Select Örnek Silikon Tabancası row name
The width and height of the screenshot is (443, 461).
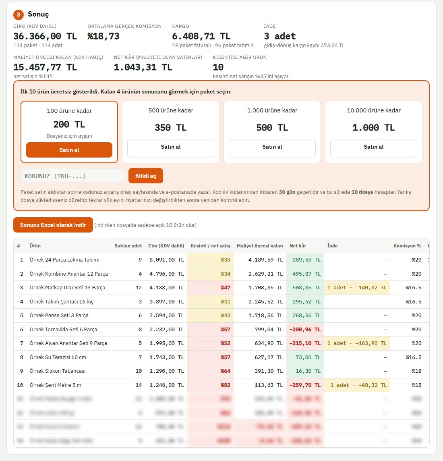tap(58, 371)
